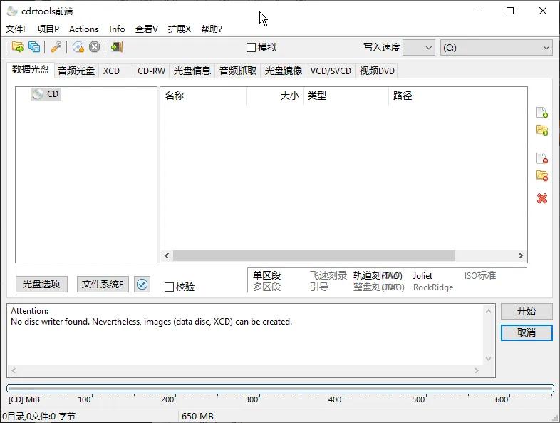The image size is (560, 423).
Task: Open settings via the wrench icon
Action: pyautogui.click(x=56, y=47)
